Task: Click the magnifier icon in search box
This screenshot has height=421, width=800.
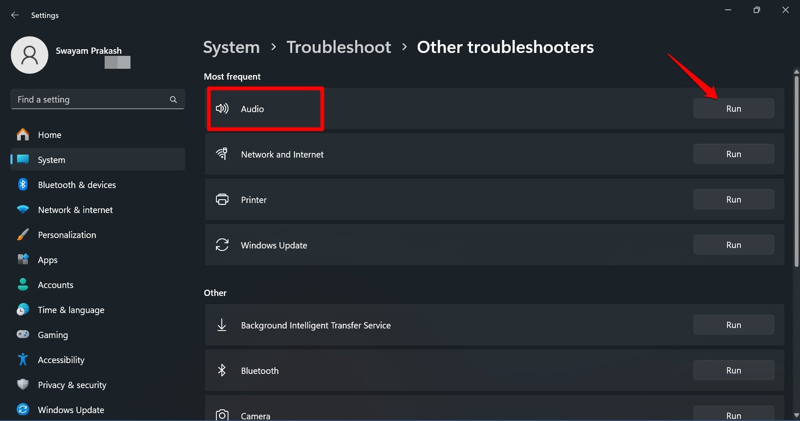Action: click(x=173, y=99)
